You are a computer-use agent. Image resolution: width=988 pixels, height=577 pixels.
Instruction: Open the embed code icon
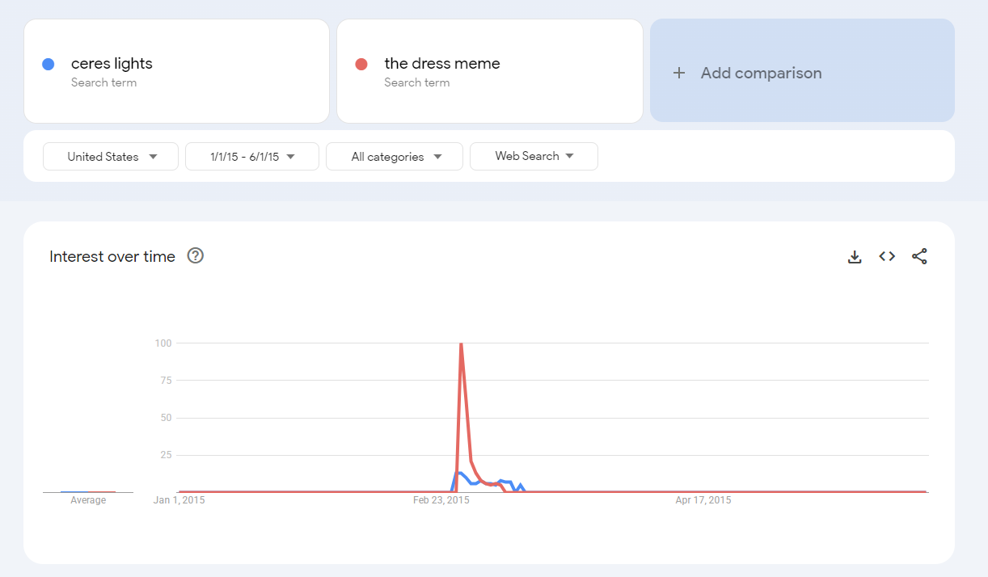pos(887,256)
